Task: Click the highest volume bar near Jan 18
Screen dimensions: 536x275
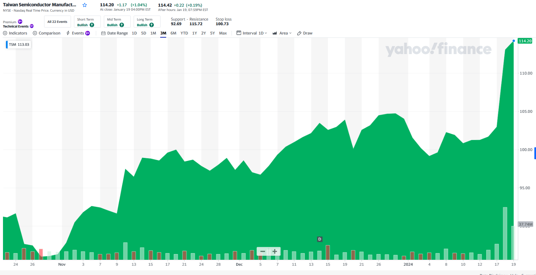Action: coord(505,233)
